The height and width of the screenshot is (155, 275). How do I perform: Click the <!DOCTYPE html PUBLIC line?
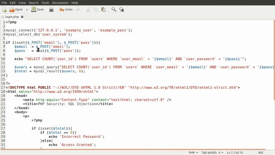click(x=123, y=87)
